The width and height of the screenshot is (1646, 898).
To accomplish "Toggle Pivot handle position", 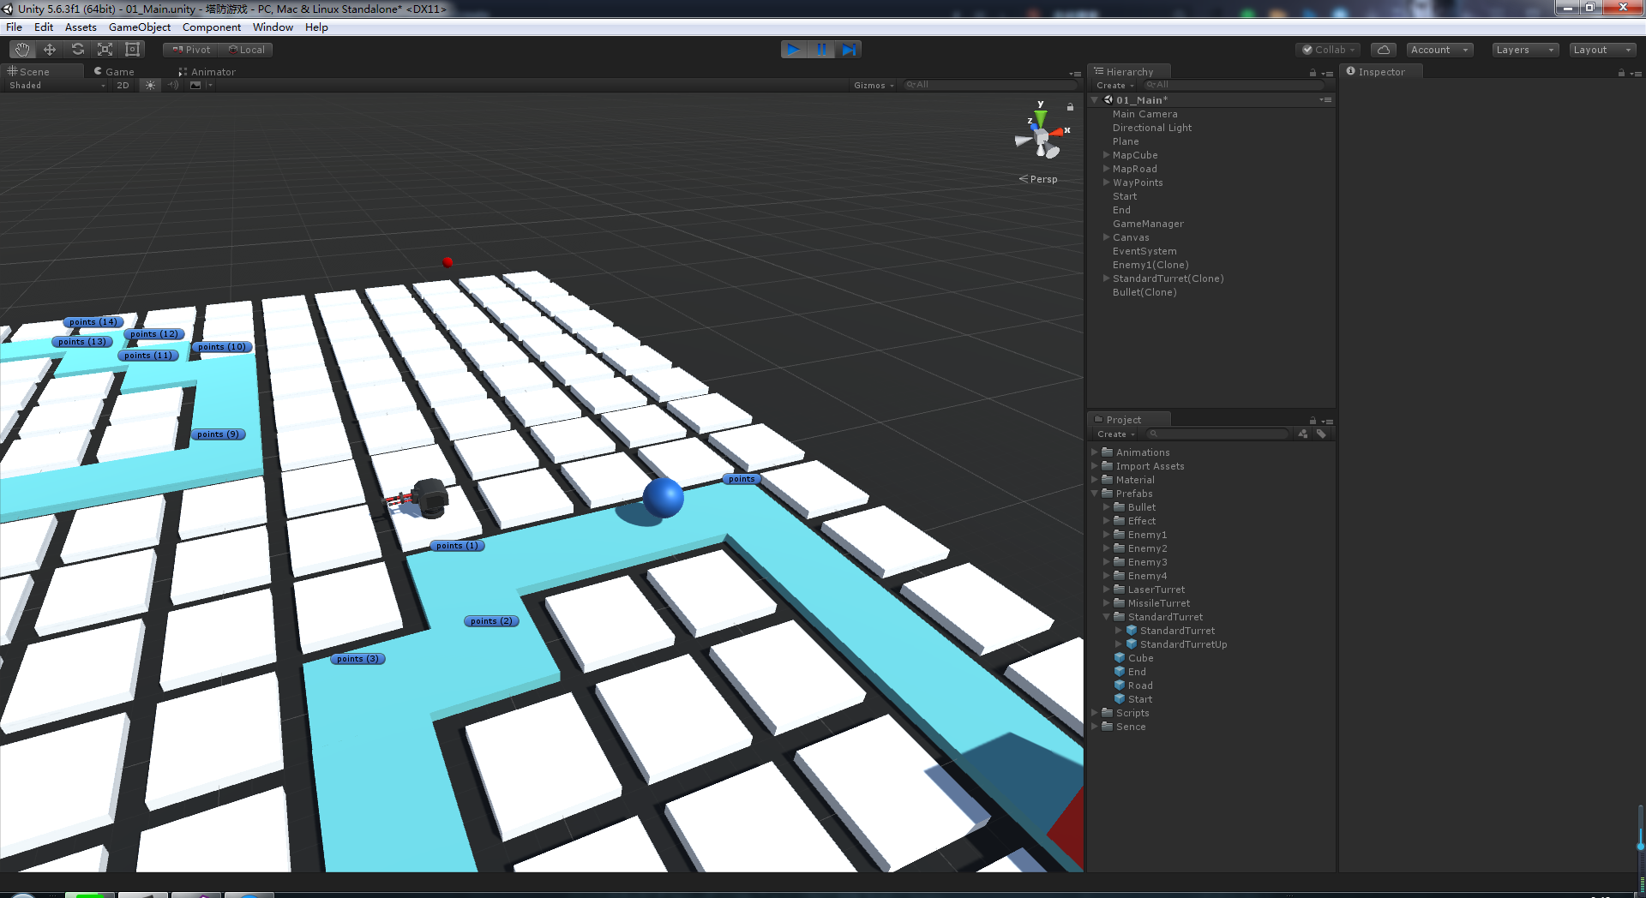I will pyautogui.click(x=191, y=50).
